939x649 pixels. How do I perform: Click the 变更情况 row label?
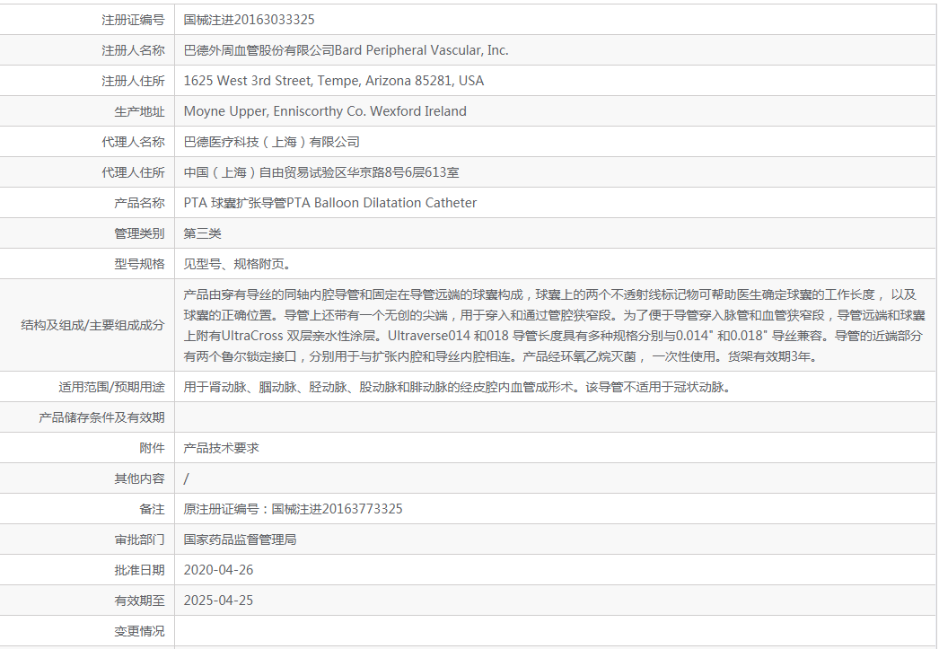pos(139,631)
